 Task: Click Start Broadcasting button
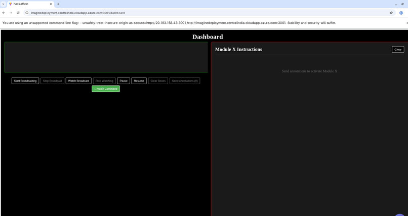pyautogui.click(x=25, y=81)
